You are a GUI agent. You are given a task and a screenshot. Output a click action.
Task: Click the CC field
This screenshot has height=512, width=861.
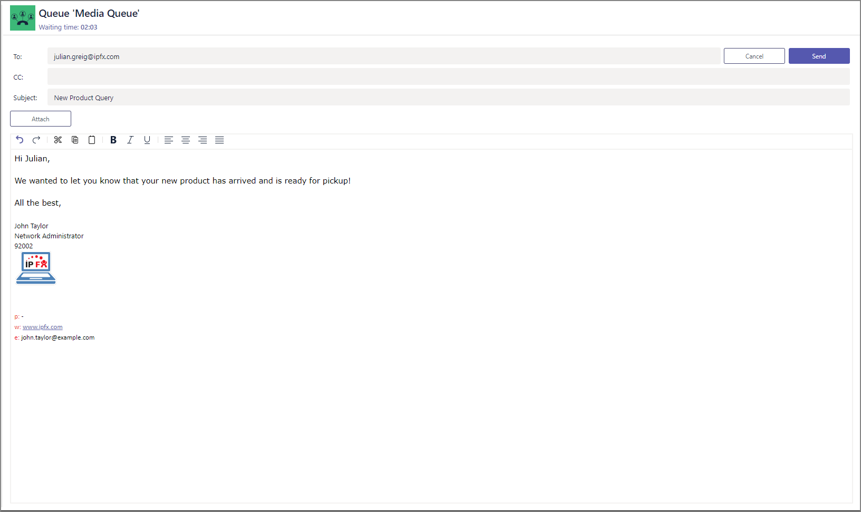click(448, 76)
